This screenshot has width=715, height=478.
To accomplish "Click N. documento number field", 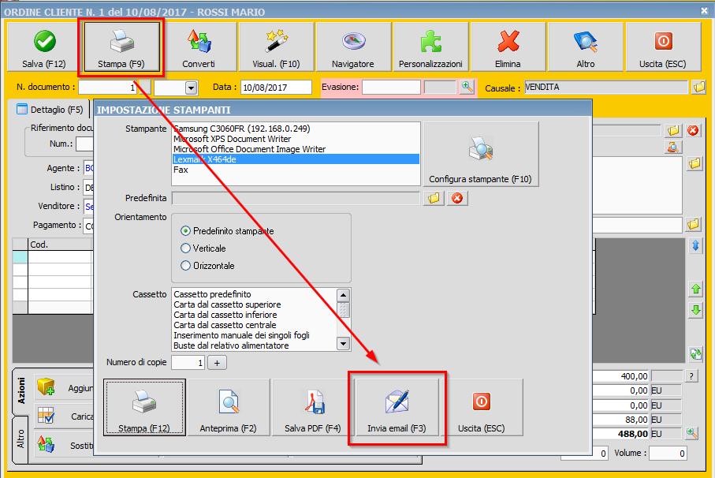I will [x=107, y=87].
